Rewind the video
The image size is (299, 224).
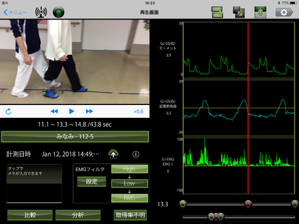pos(54,111)
